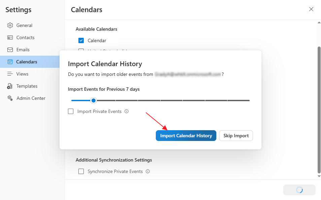The height and width of the screenshot is (200, 321).
Task: Click the Admin Center gear icon
Action: [x=10, y=98]
